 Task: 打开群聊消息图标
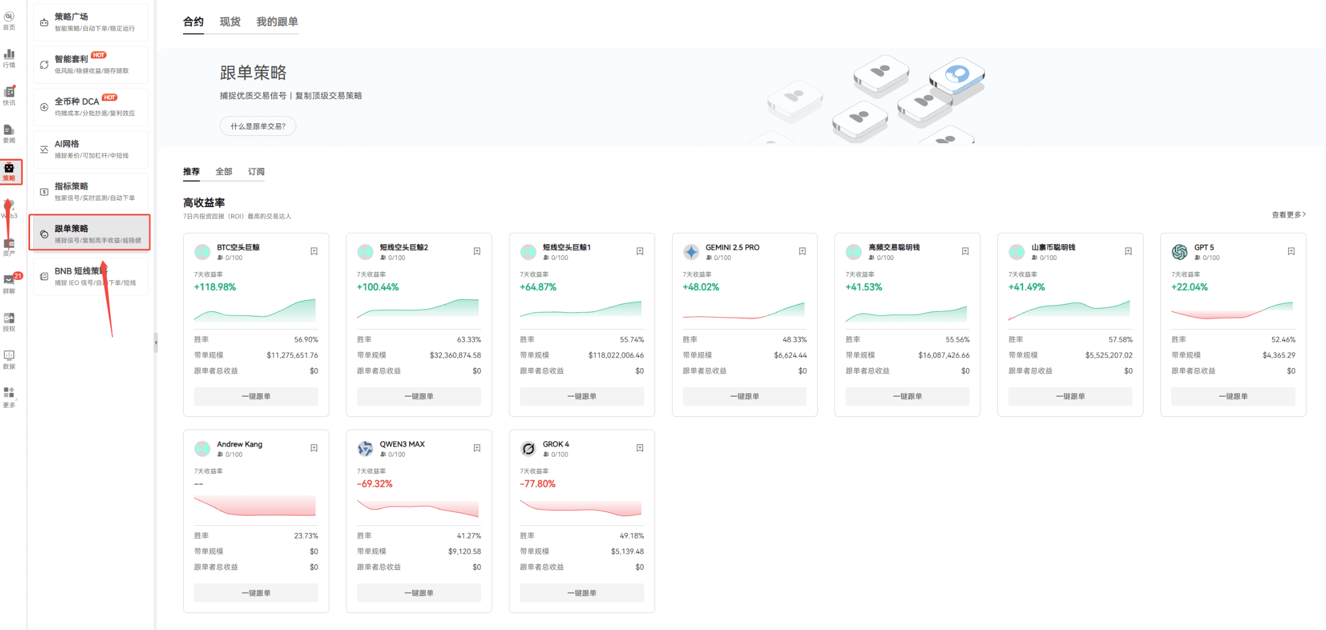click(10, 282)
